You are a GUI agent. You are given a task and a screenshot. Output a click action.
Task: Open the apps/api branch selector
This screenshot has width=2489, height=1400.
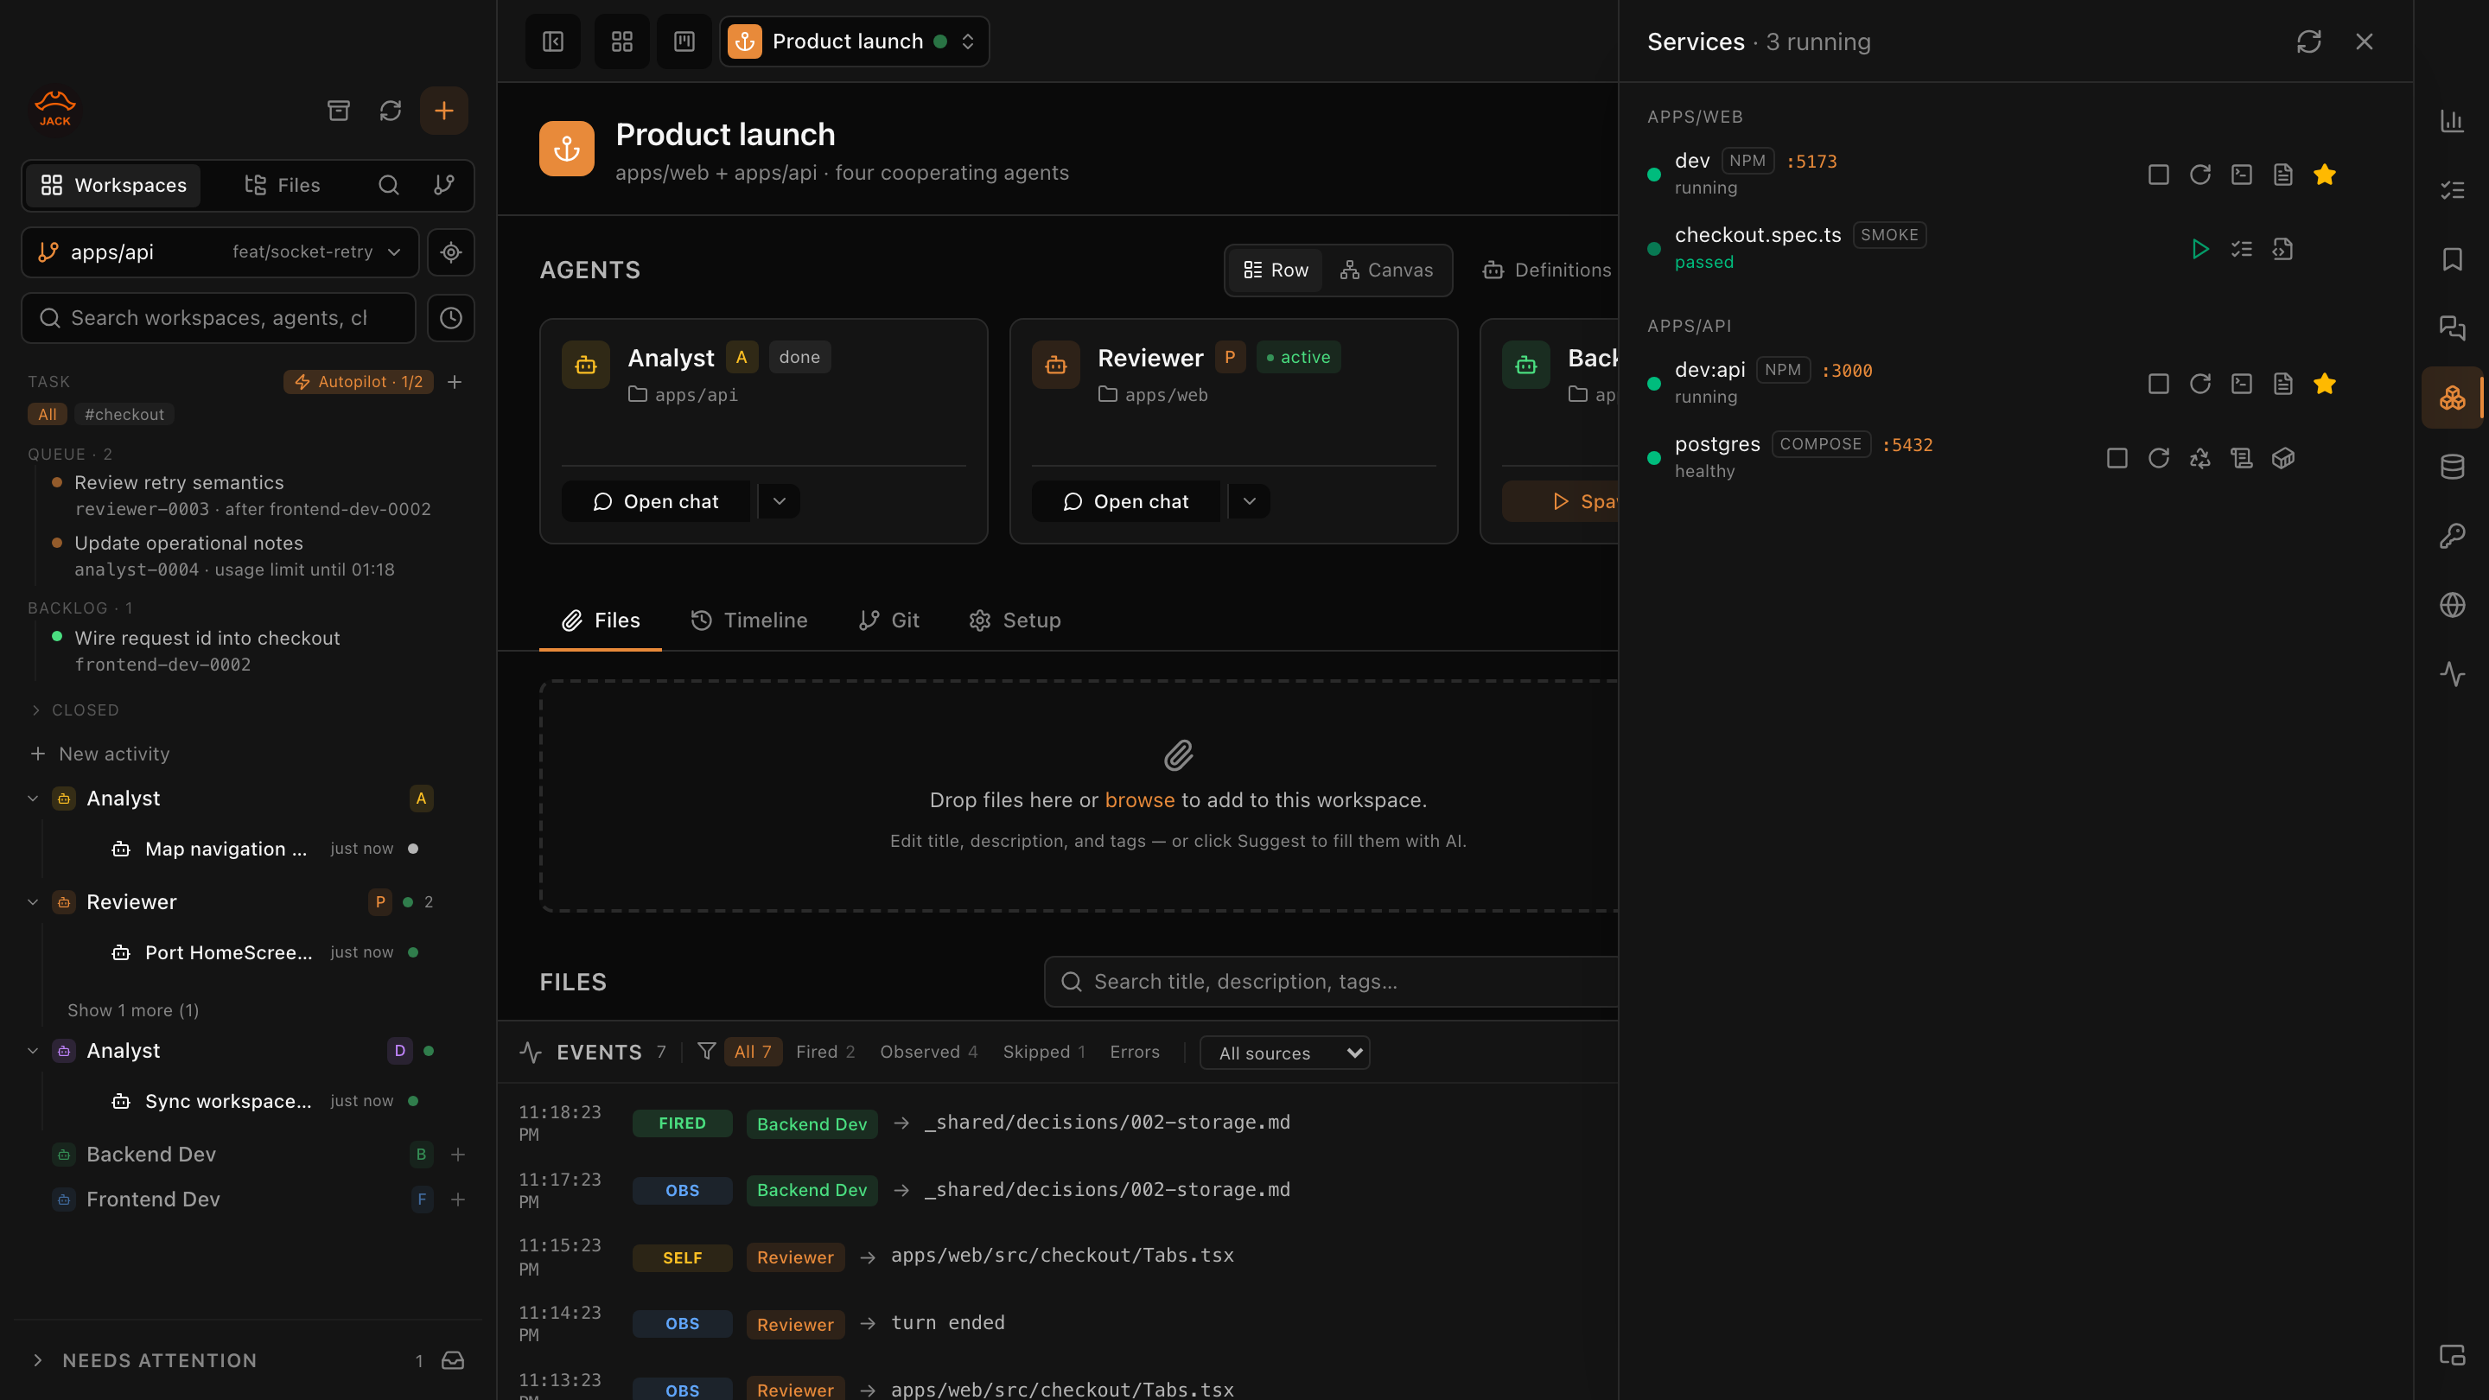click(220, 252)
